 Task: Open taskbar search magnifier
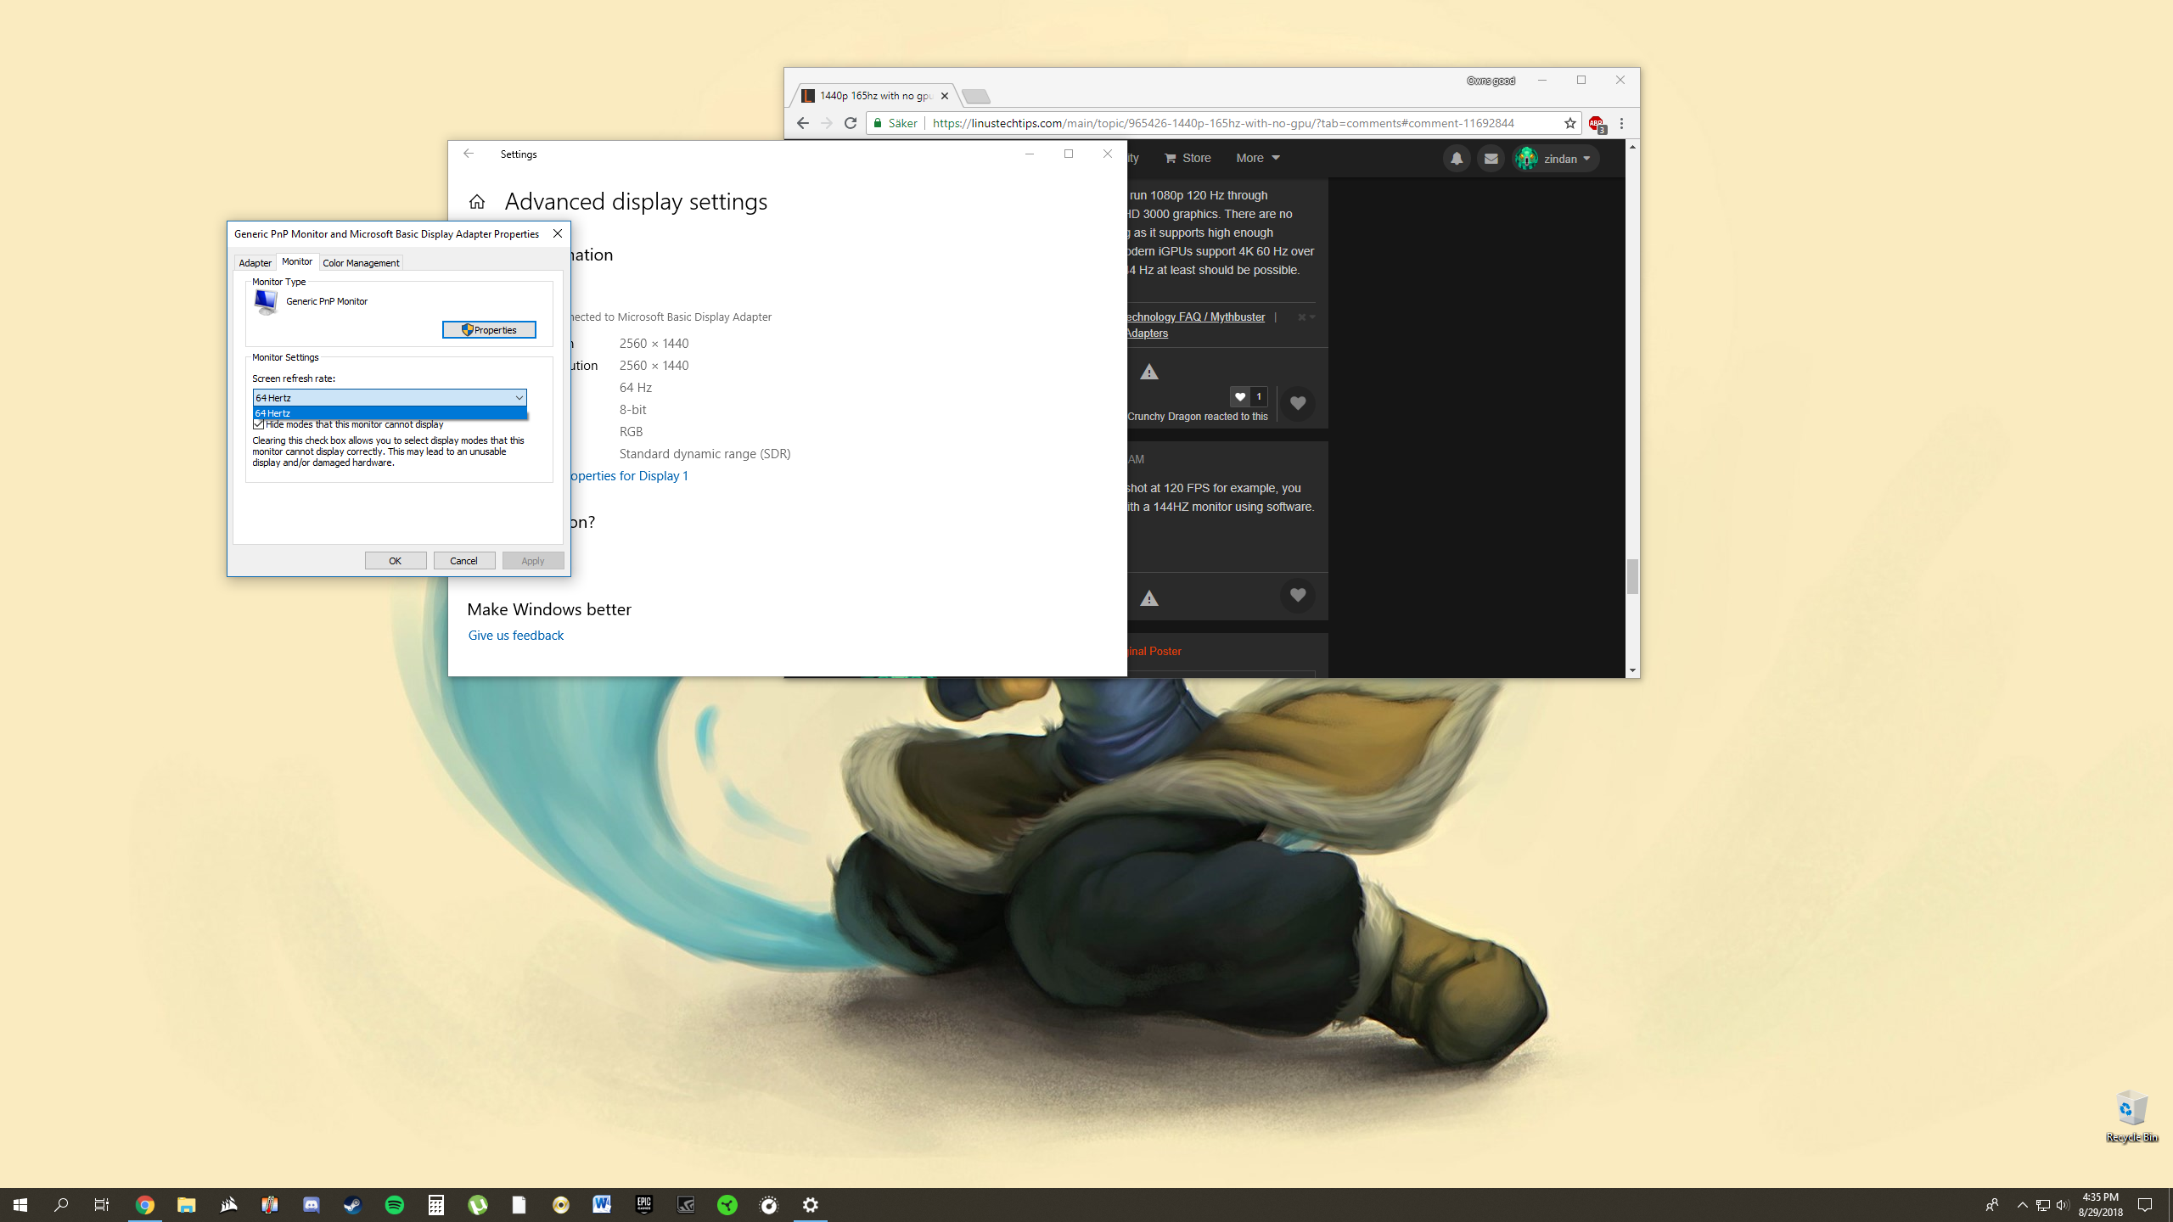click(61, 1205)
